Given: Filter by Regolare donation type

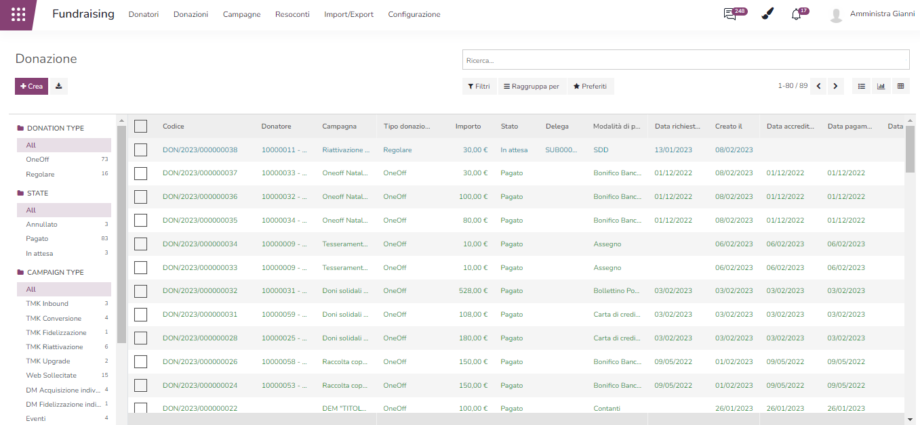Looking at the screenshot, I should (x=41, y=174).
